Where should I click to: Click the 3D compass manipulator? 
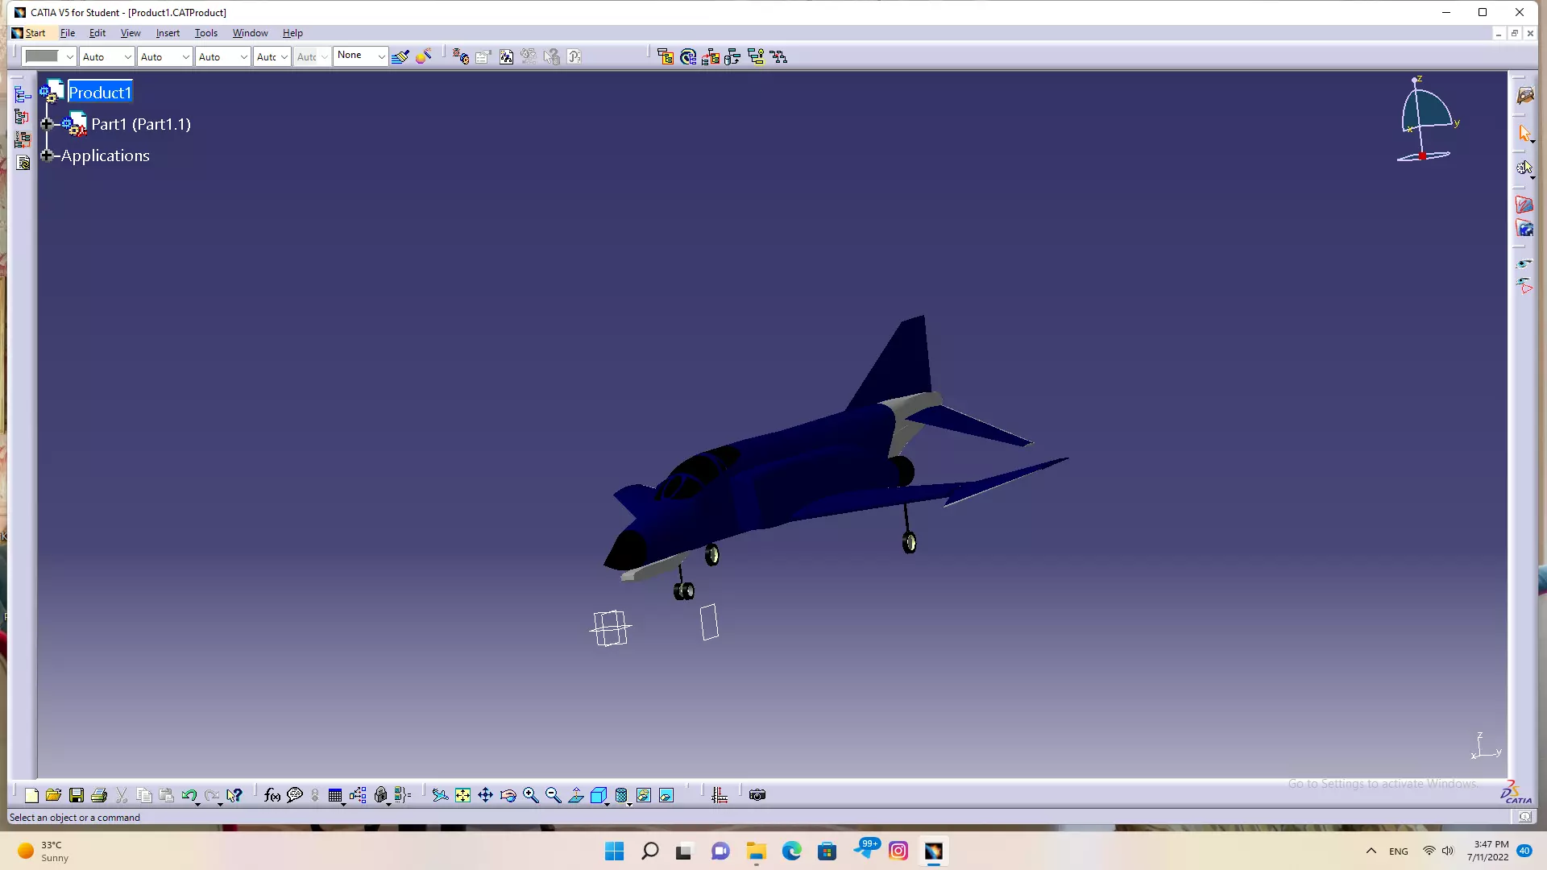pyautogui.click(x=1426, y=119)
